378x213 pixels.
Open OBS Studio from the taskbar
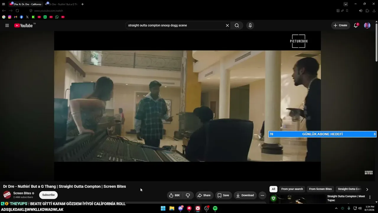coord(206,208)
